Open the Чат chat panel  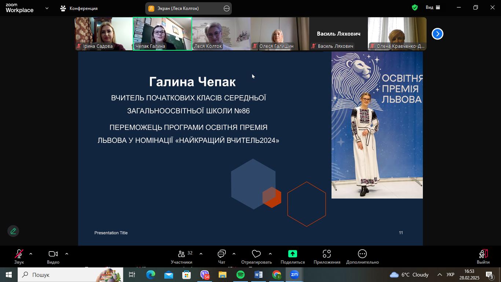tap(222, 256)
